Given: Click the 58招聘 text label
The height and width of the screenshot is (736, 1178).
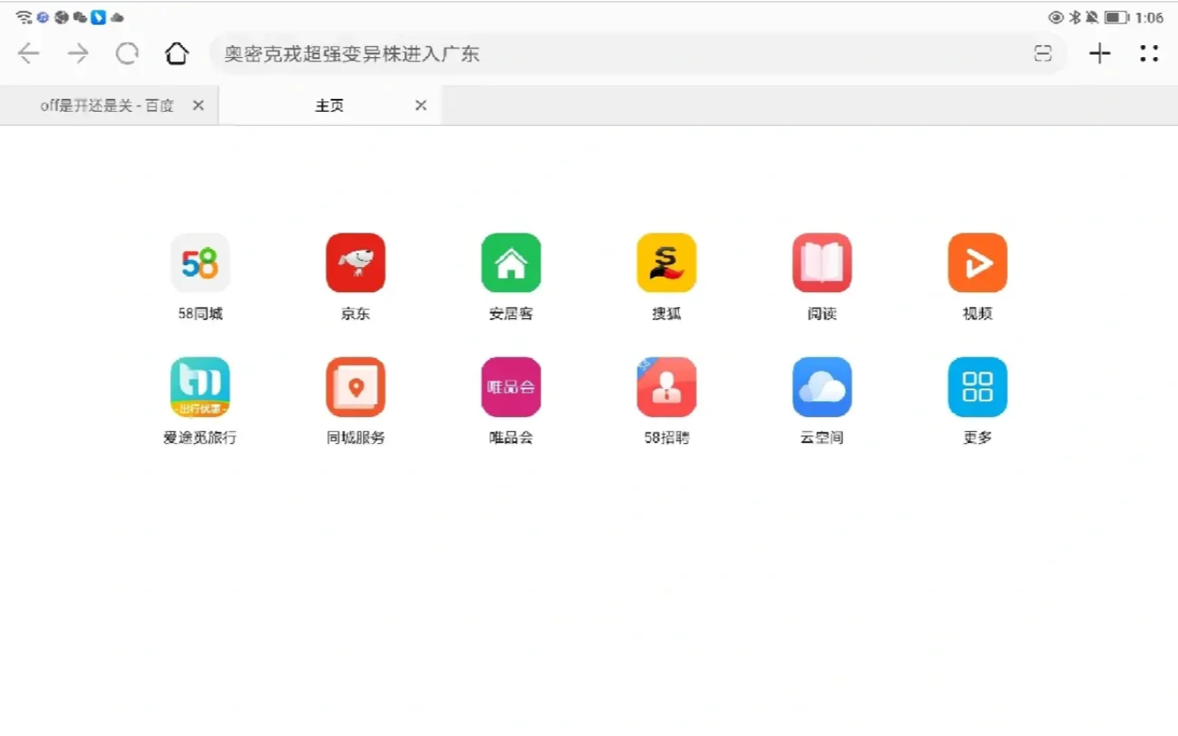Looking at the screenshot, I should [x=666, y=438].
